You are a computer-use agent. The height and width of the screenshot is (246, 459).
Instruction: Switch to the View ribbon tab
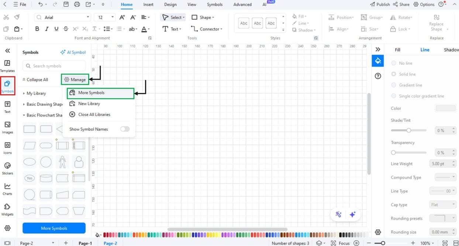pyautogui.click(x=192, y=4)
